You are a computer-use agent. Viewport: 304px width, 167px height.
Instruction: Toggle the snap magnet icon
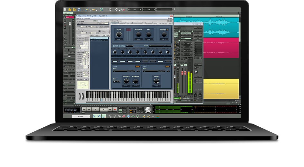point(123,10)
